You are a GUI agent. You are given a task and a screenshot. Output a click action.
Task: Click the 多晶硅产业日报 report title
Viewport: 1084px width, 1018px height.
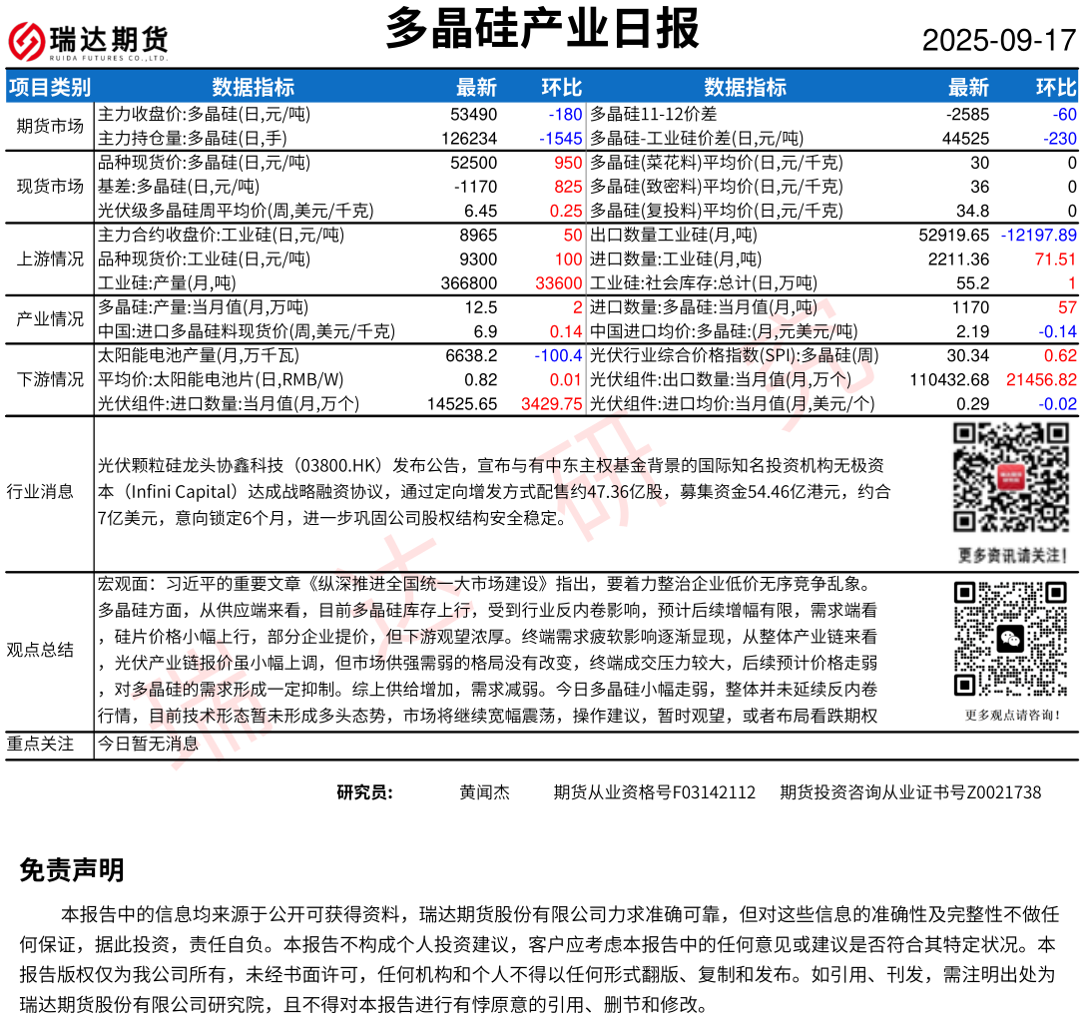(542, 28)
